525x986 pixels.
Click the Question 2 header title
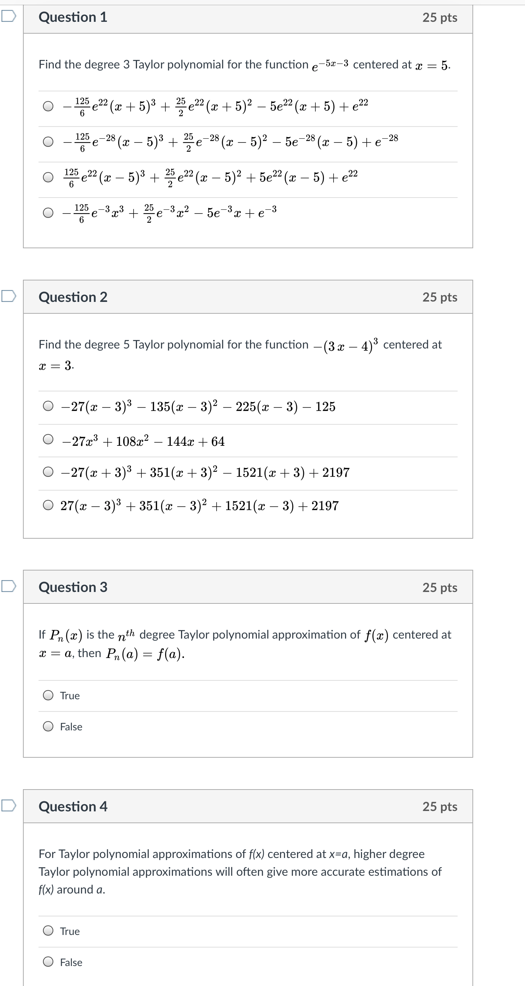coord(73,297)
